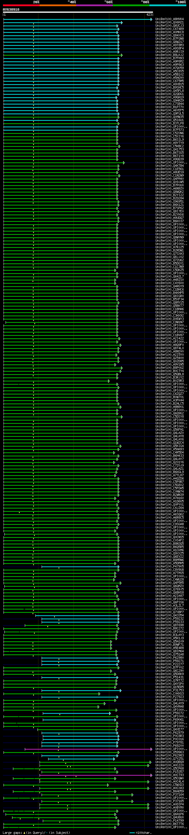Screen dimensions: 189x835
Task: Select the UniRef100_Q4VRA8 label
Action: tap(170, 707)
